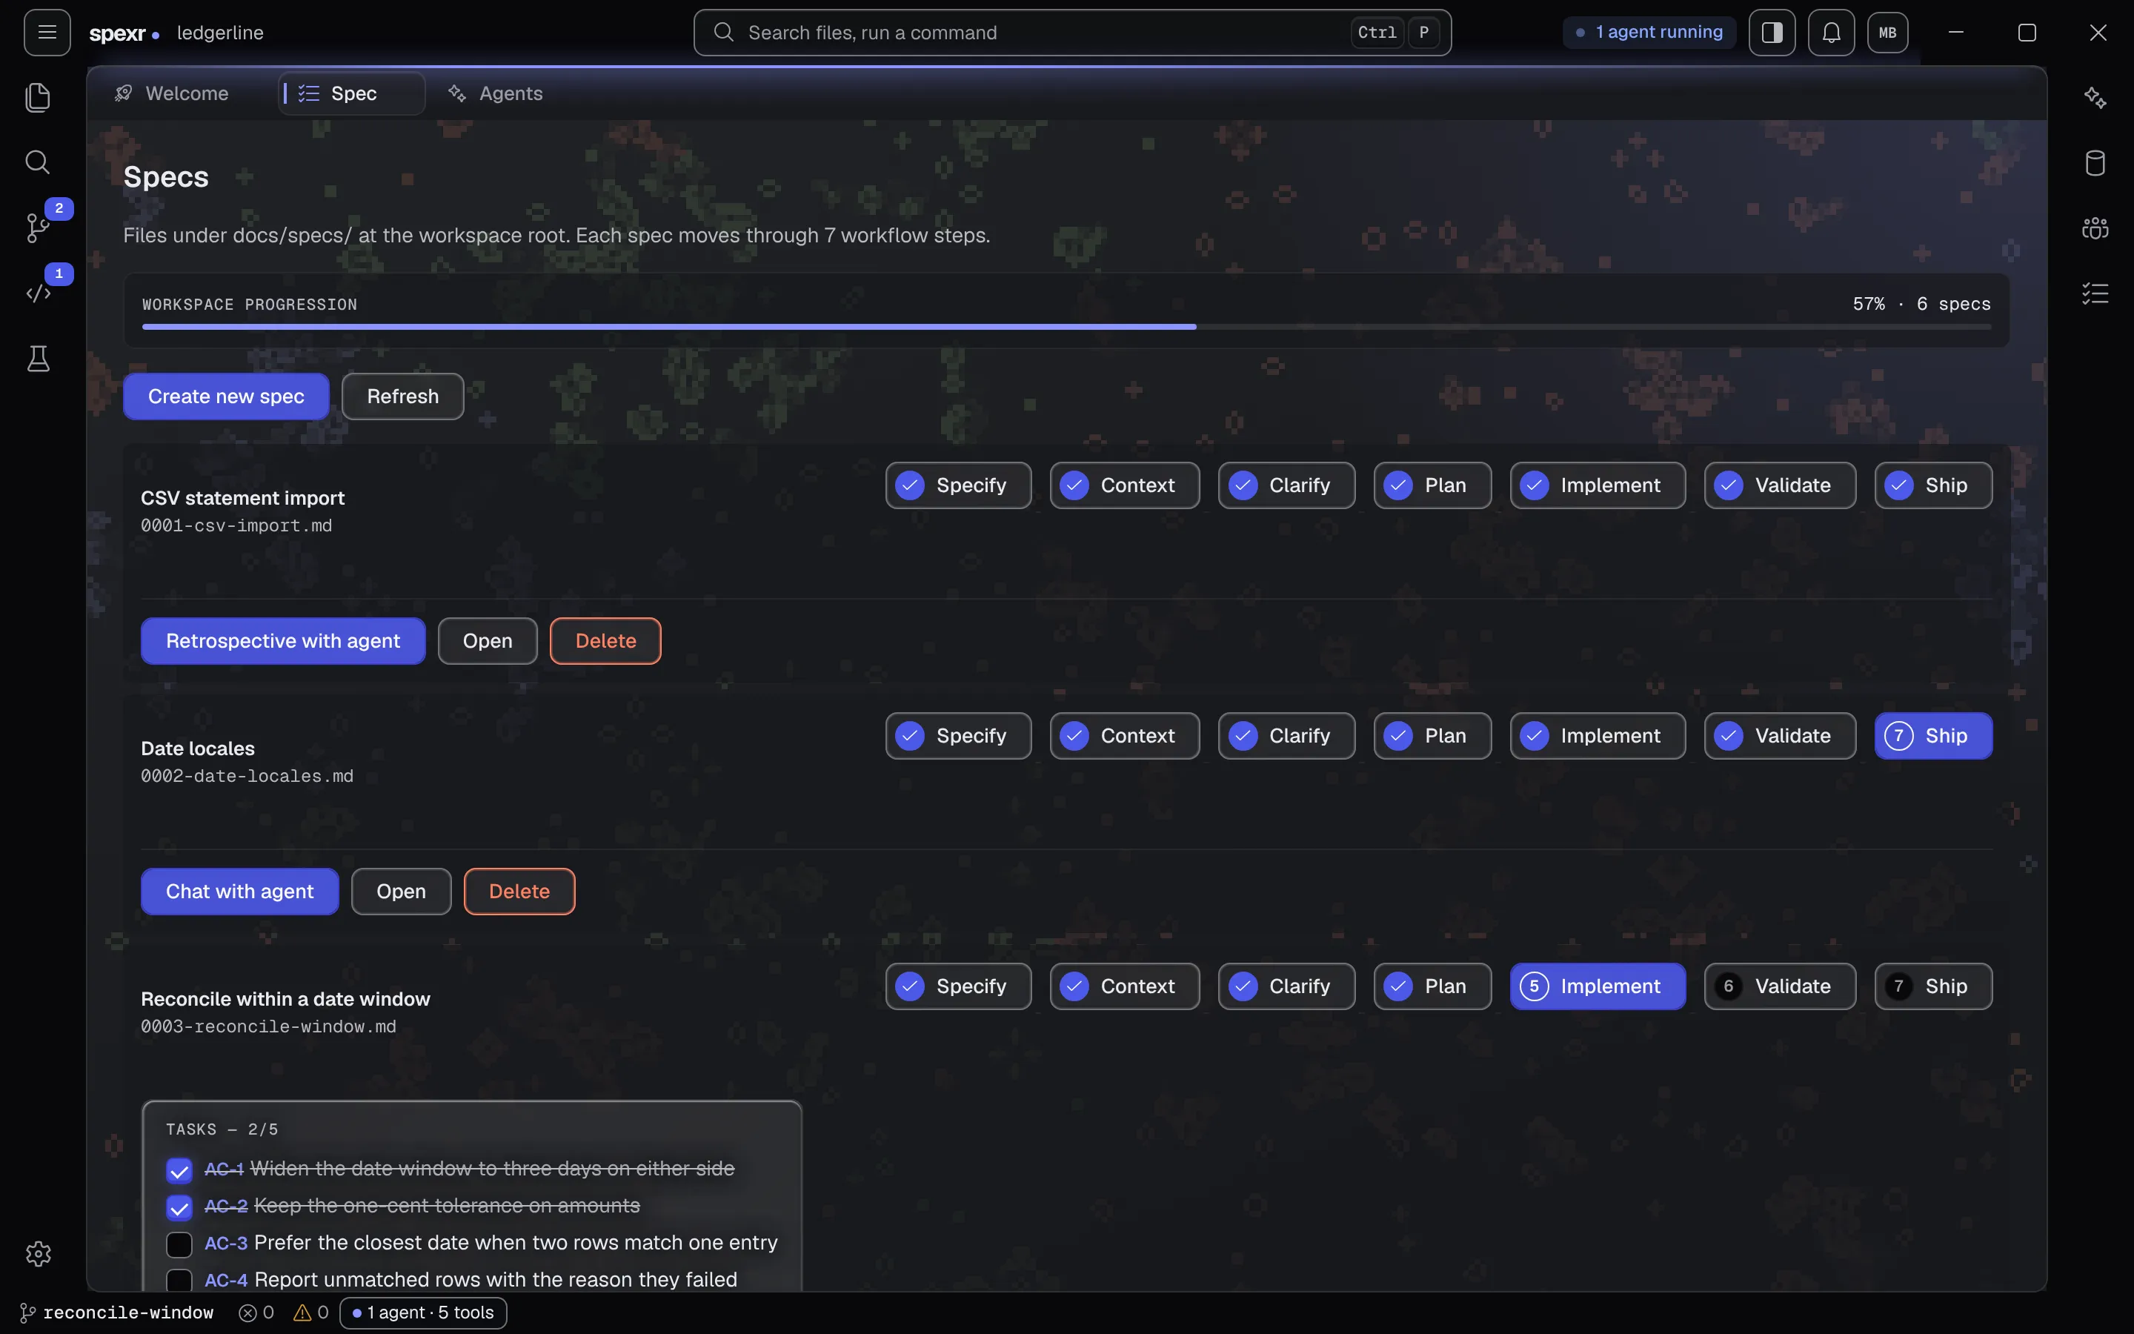
Task: Select the Spec tab
Action: 352,93
